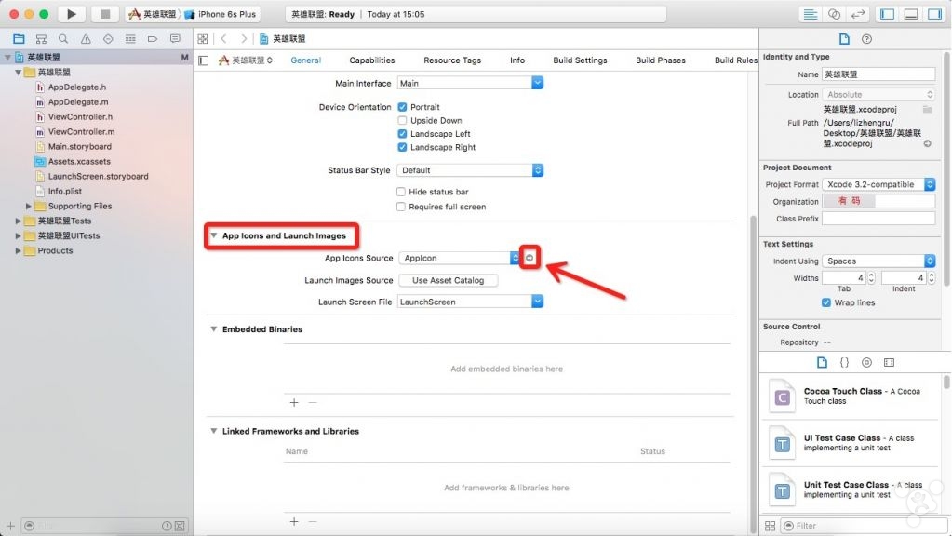Open the Assistant editor view

pyautogui.click(x=835, y=14)
